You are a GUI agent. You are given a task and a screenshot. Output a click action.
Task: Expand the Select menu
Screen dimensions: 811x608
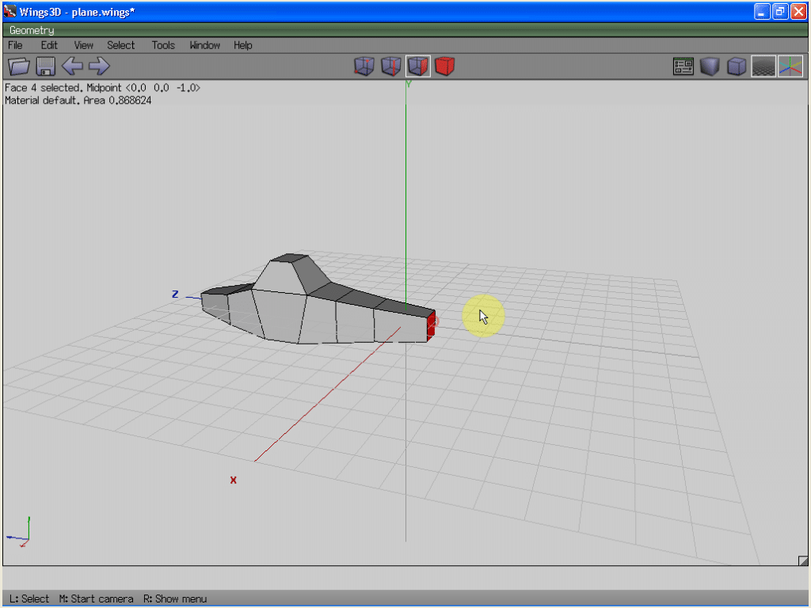[121, 45]
